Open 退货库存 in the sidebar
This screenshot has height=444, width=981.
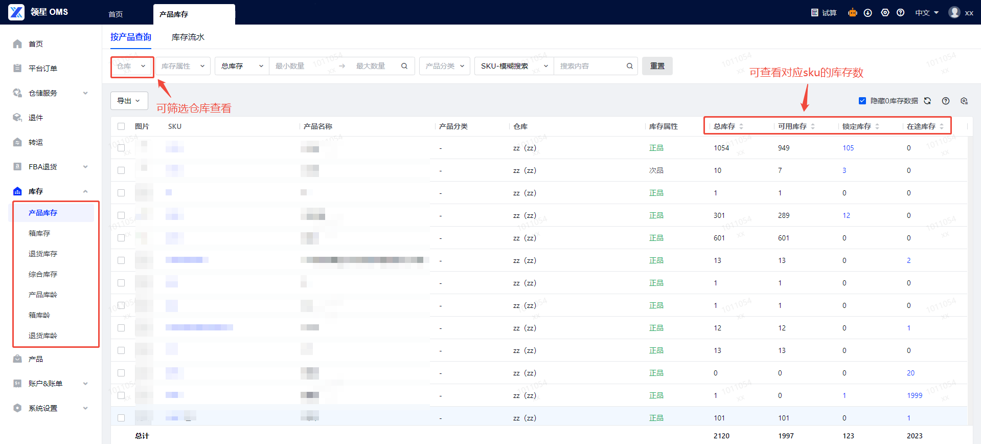43,254
